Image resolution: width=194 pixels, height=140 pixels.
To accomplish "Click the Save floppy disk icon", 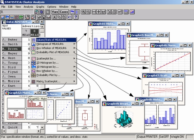I will click(x=44, y=17).
